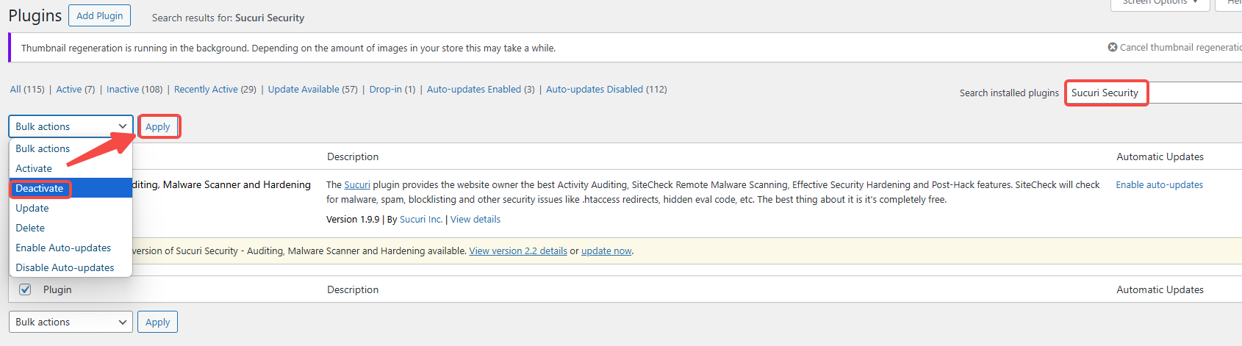This screenshot has height=346, width=1242.
Task: Enable auto-updates for Sucuri Security
Action: [1159, 185]
